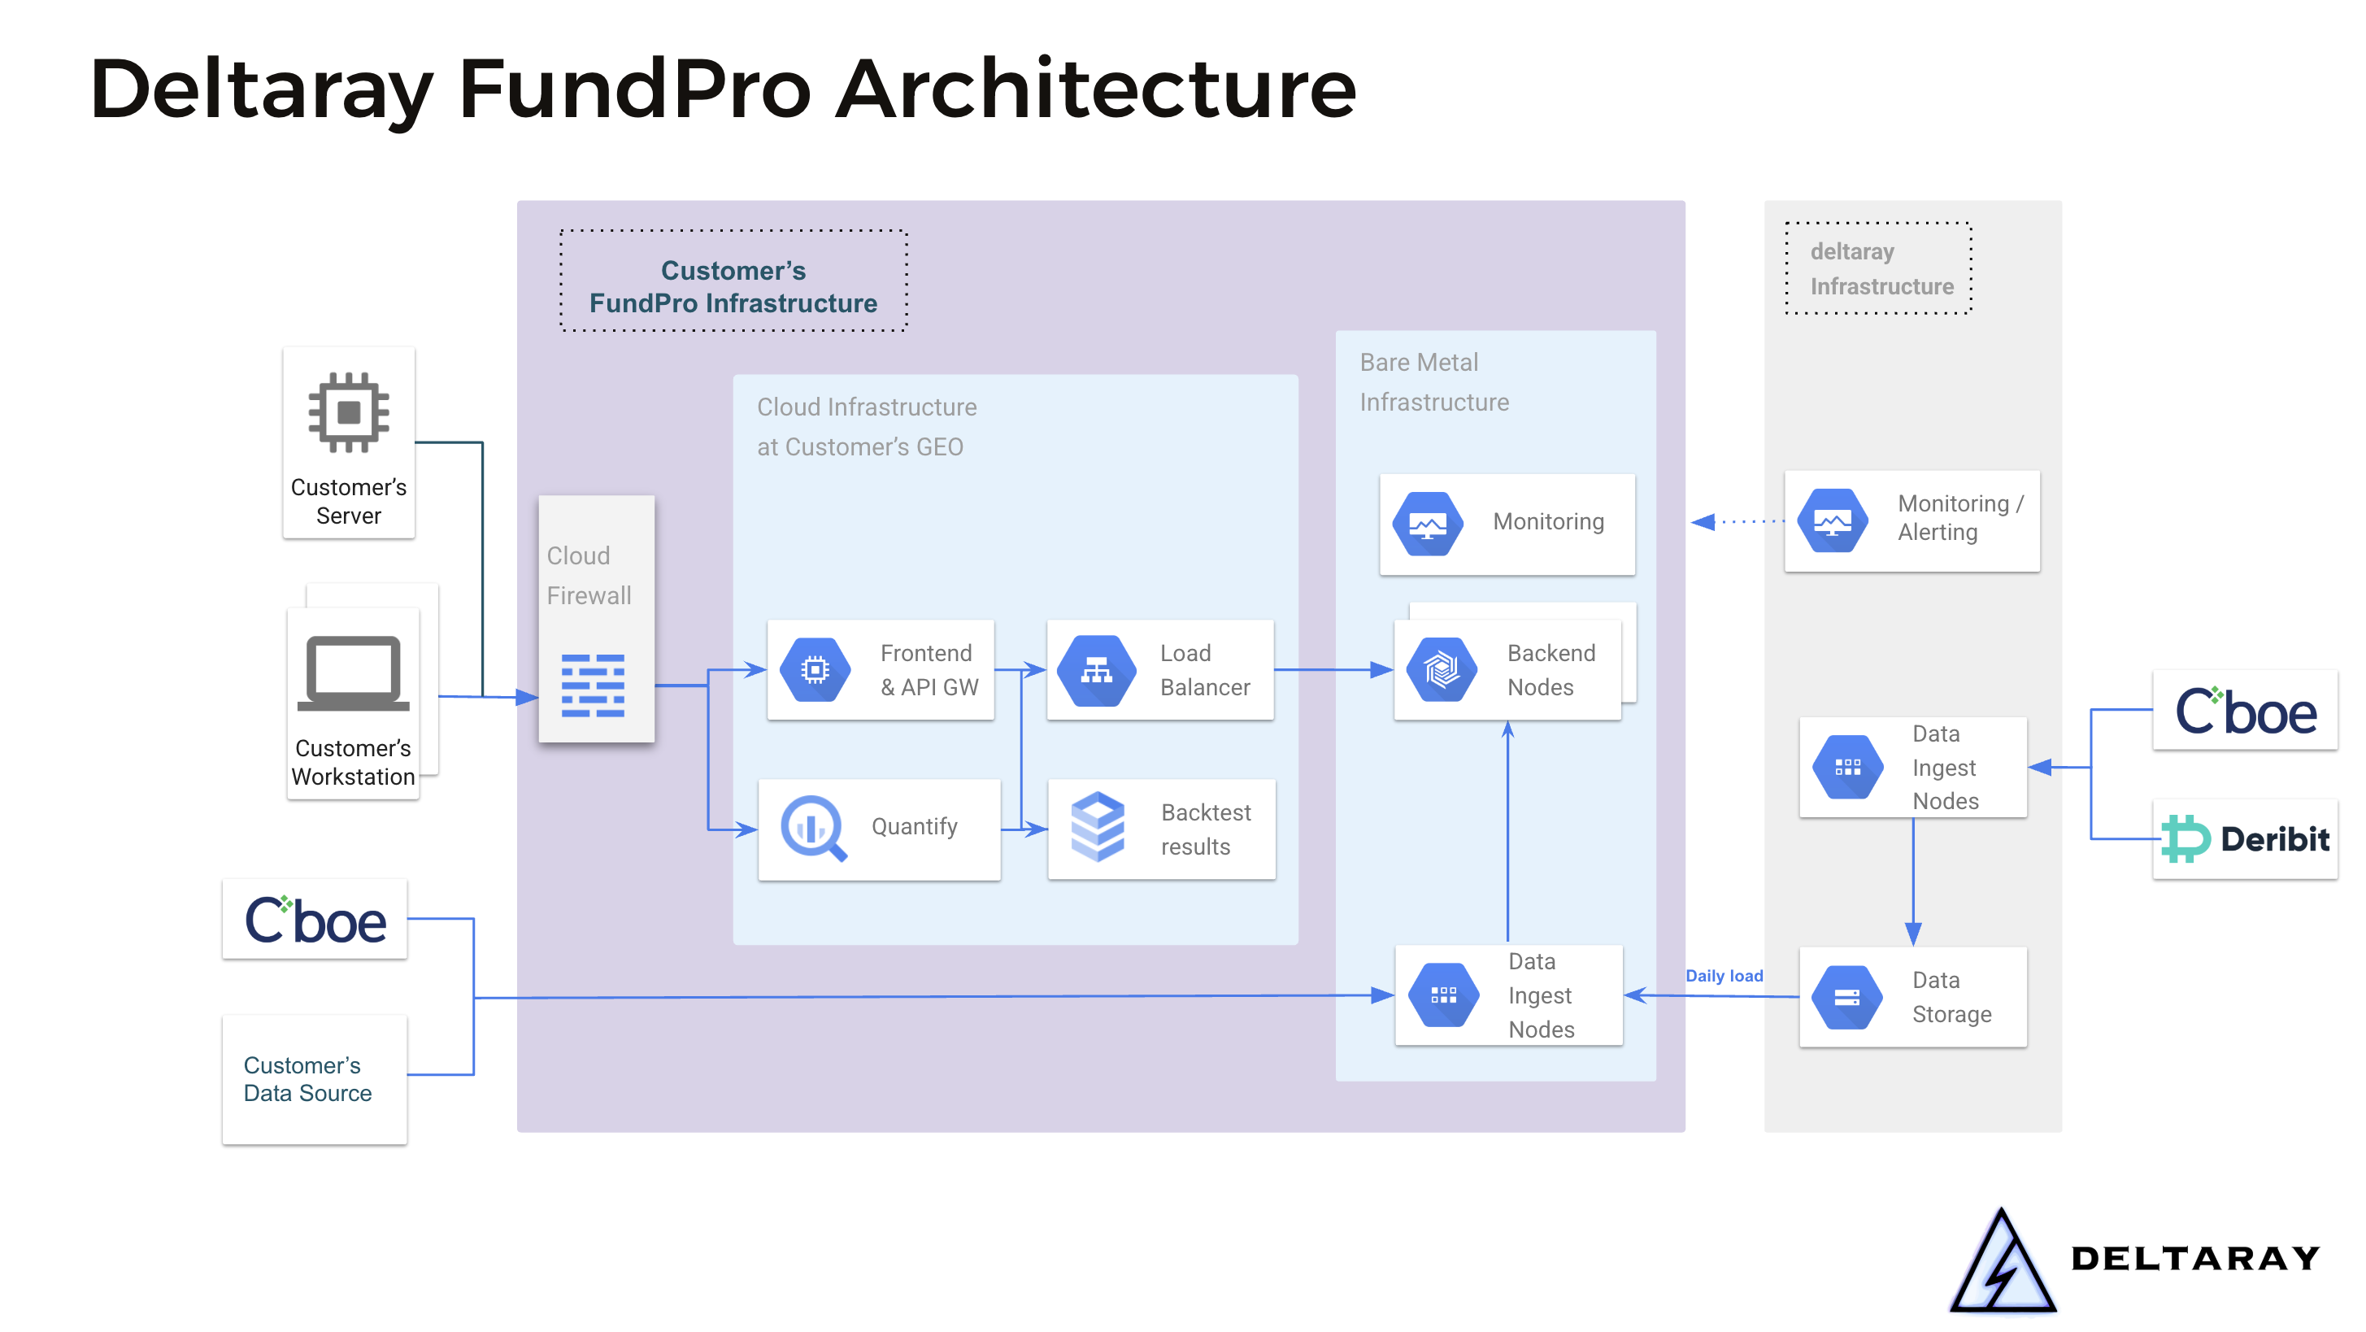Select the deltaray Infrastructure dotted label
Image resolution: width=2366 pixels, height=1332 pixels.
pos(1879,269)
